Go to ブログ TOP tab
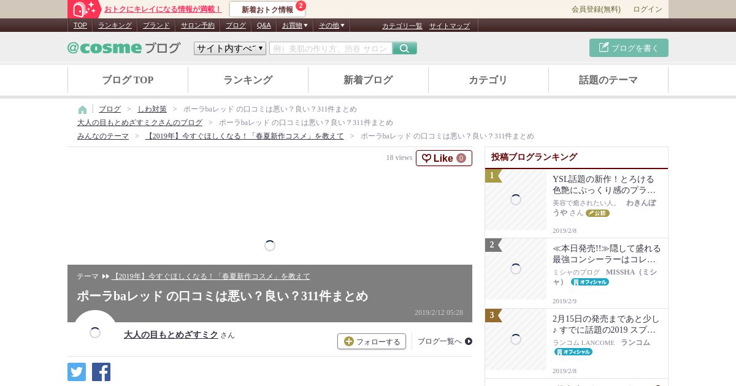Screen dimensions: 736x386 [x=128, y=80]
